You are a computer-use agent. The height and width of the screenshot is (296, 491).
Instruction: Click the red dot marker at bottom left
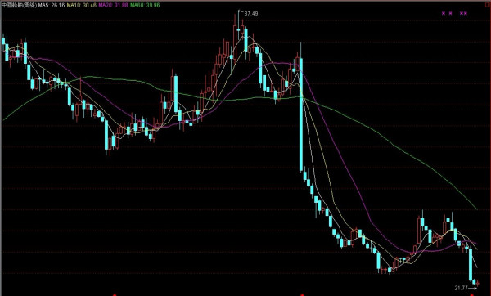(115, 294)
